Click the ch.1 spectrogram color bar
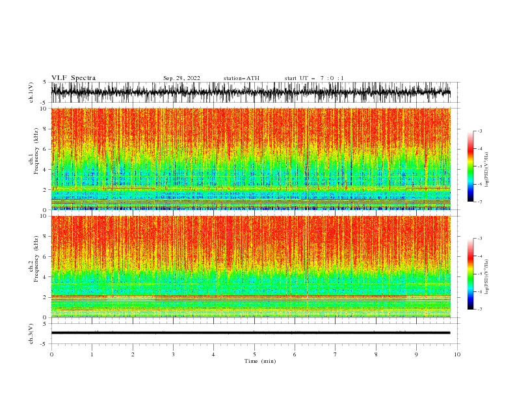This screenshot has width=515, height=398. tap(470, 166)
